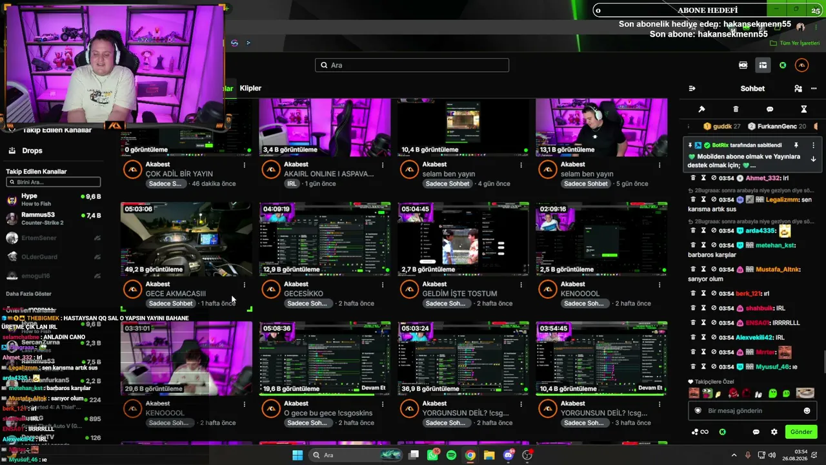
Task: Click IRL tag under AKAIRL ONLINE video
Action: 292,184
